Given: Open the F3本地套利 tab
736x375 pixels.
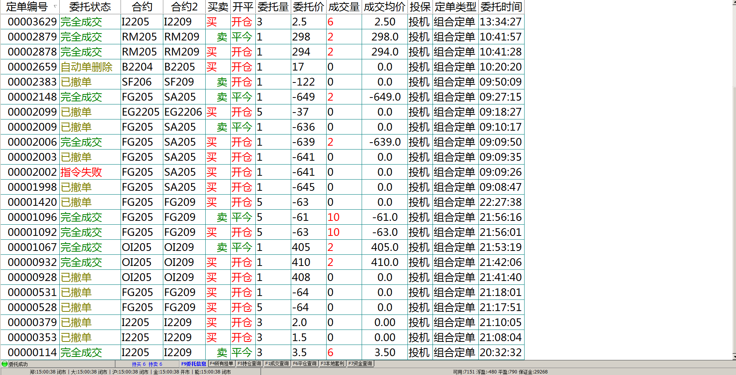Looking at the screenshot, I should [332, 363].
